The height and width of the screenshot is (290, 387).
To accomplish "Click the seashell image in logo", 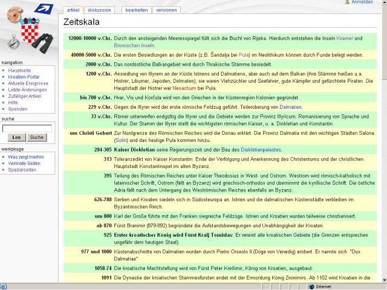I will [x=15, y=14].
